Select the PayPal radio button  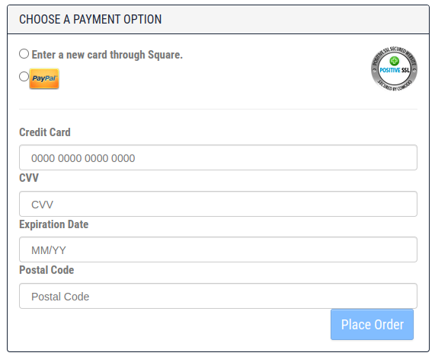pyautogui.click(x=24, y=77)
